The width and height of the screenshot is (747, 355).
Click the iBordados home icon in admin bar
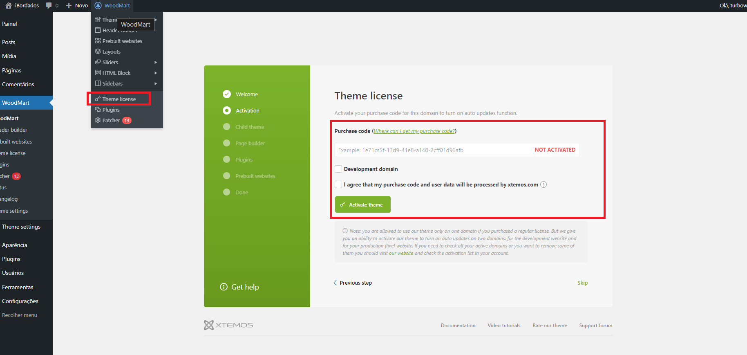click(x=9, y=6)
